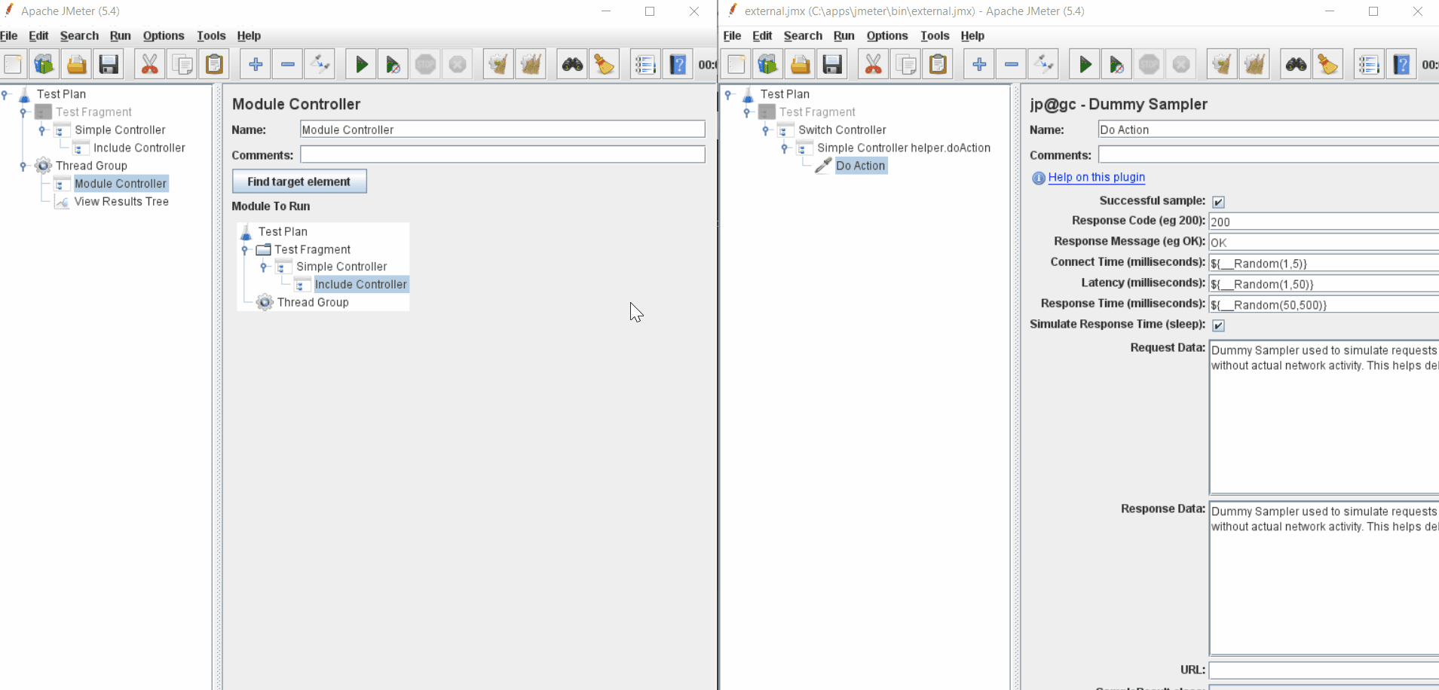Screen dimensions: 1439x690
Task: Open the Tools menu in external.jmx window
Action: click(x=935, y=35)
